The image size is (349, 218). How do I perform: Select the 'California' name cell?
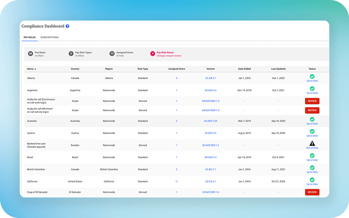32,182
